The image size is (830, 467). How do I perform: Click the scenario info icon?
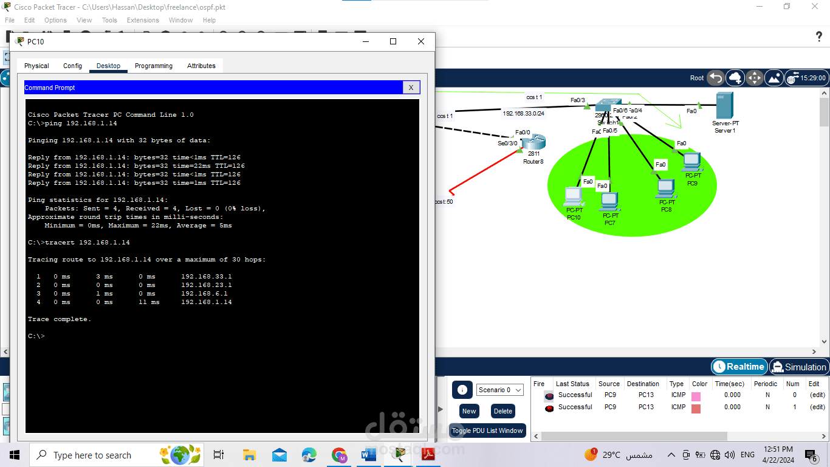click(462, 390)
